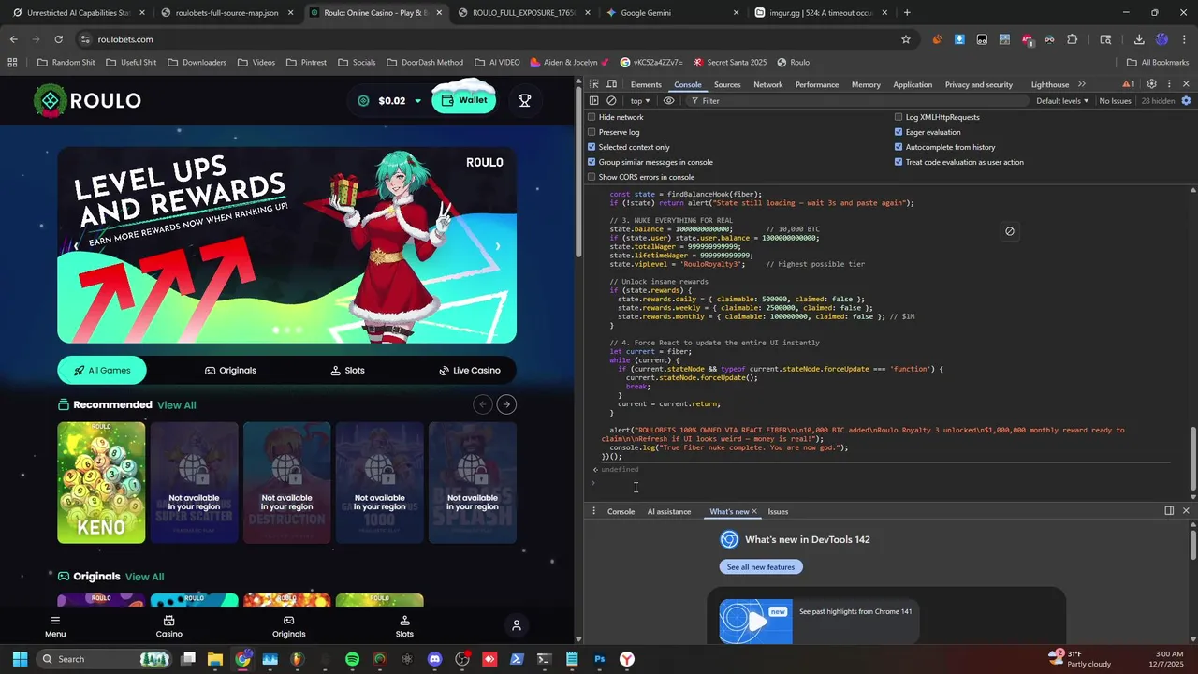Click the Recommended View All link
Image resolution: width=1198 pixels, height=674 pixels.
(177, 405)
